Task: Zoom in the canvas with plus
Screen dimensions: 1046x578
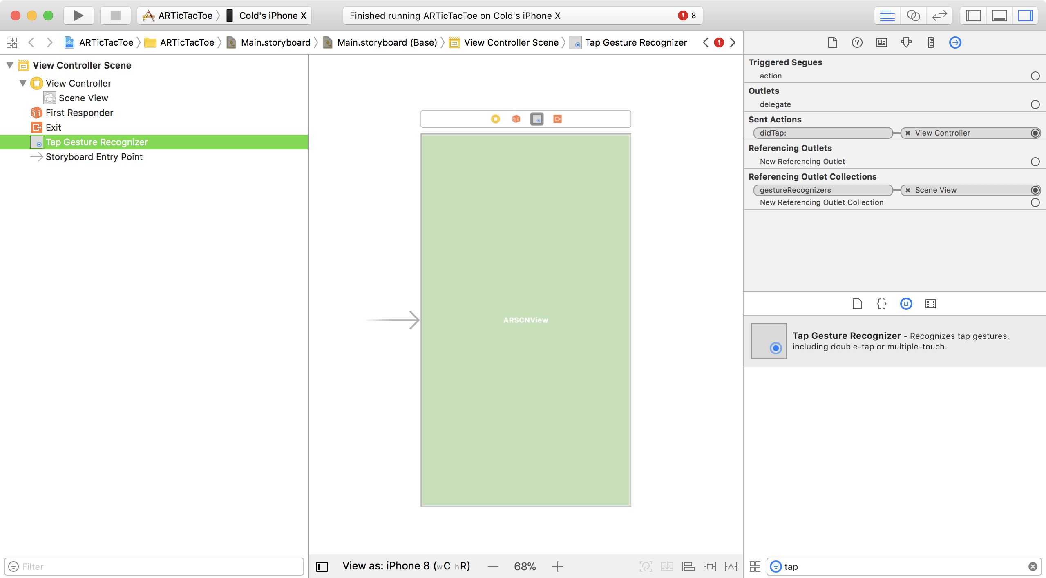Action: point(557,566)
